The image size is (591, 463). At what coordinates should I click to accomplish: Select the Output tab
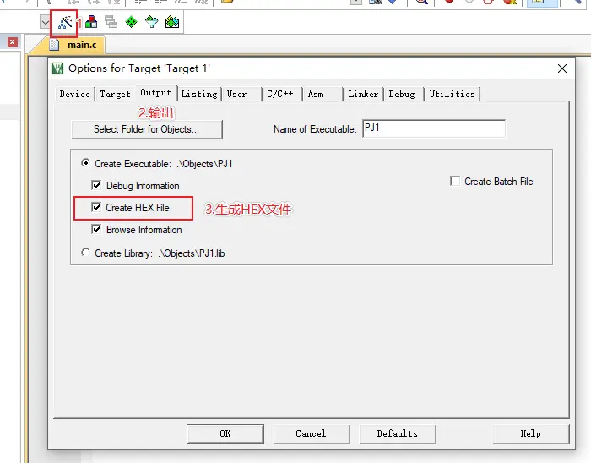155,93
